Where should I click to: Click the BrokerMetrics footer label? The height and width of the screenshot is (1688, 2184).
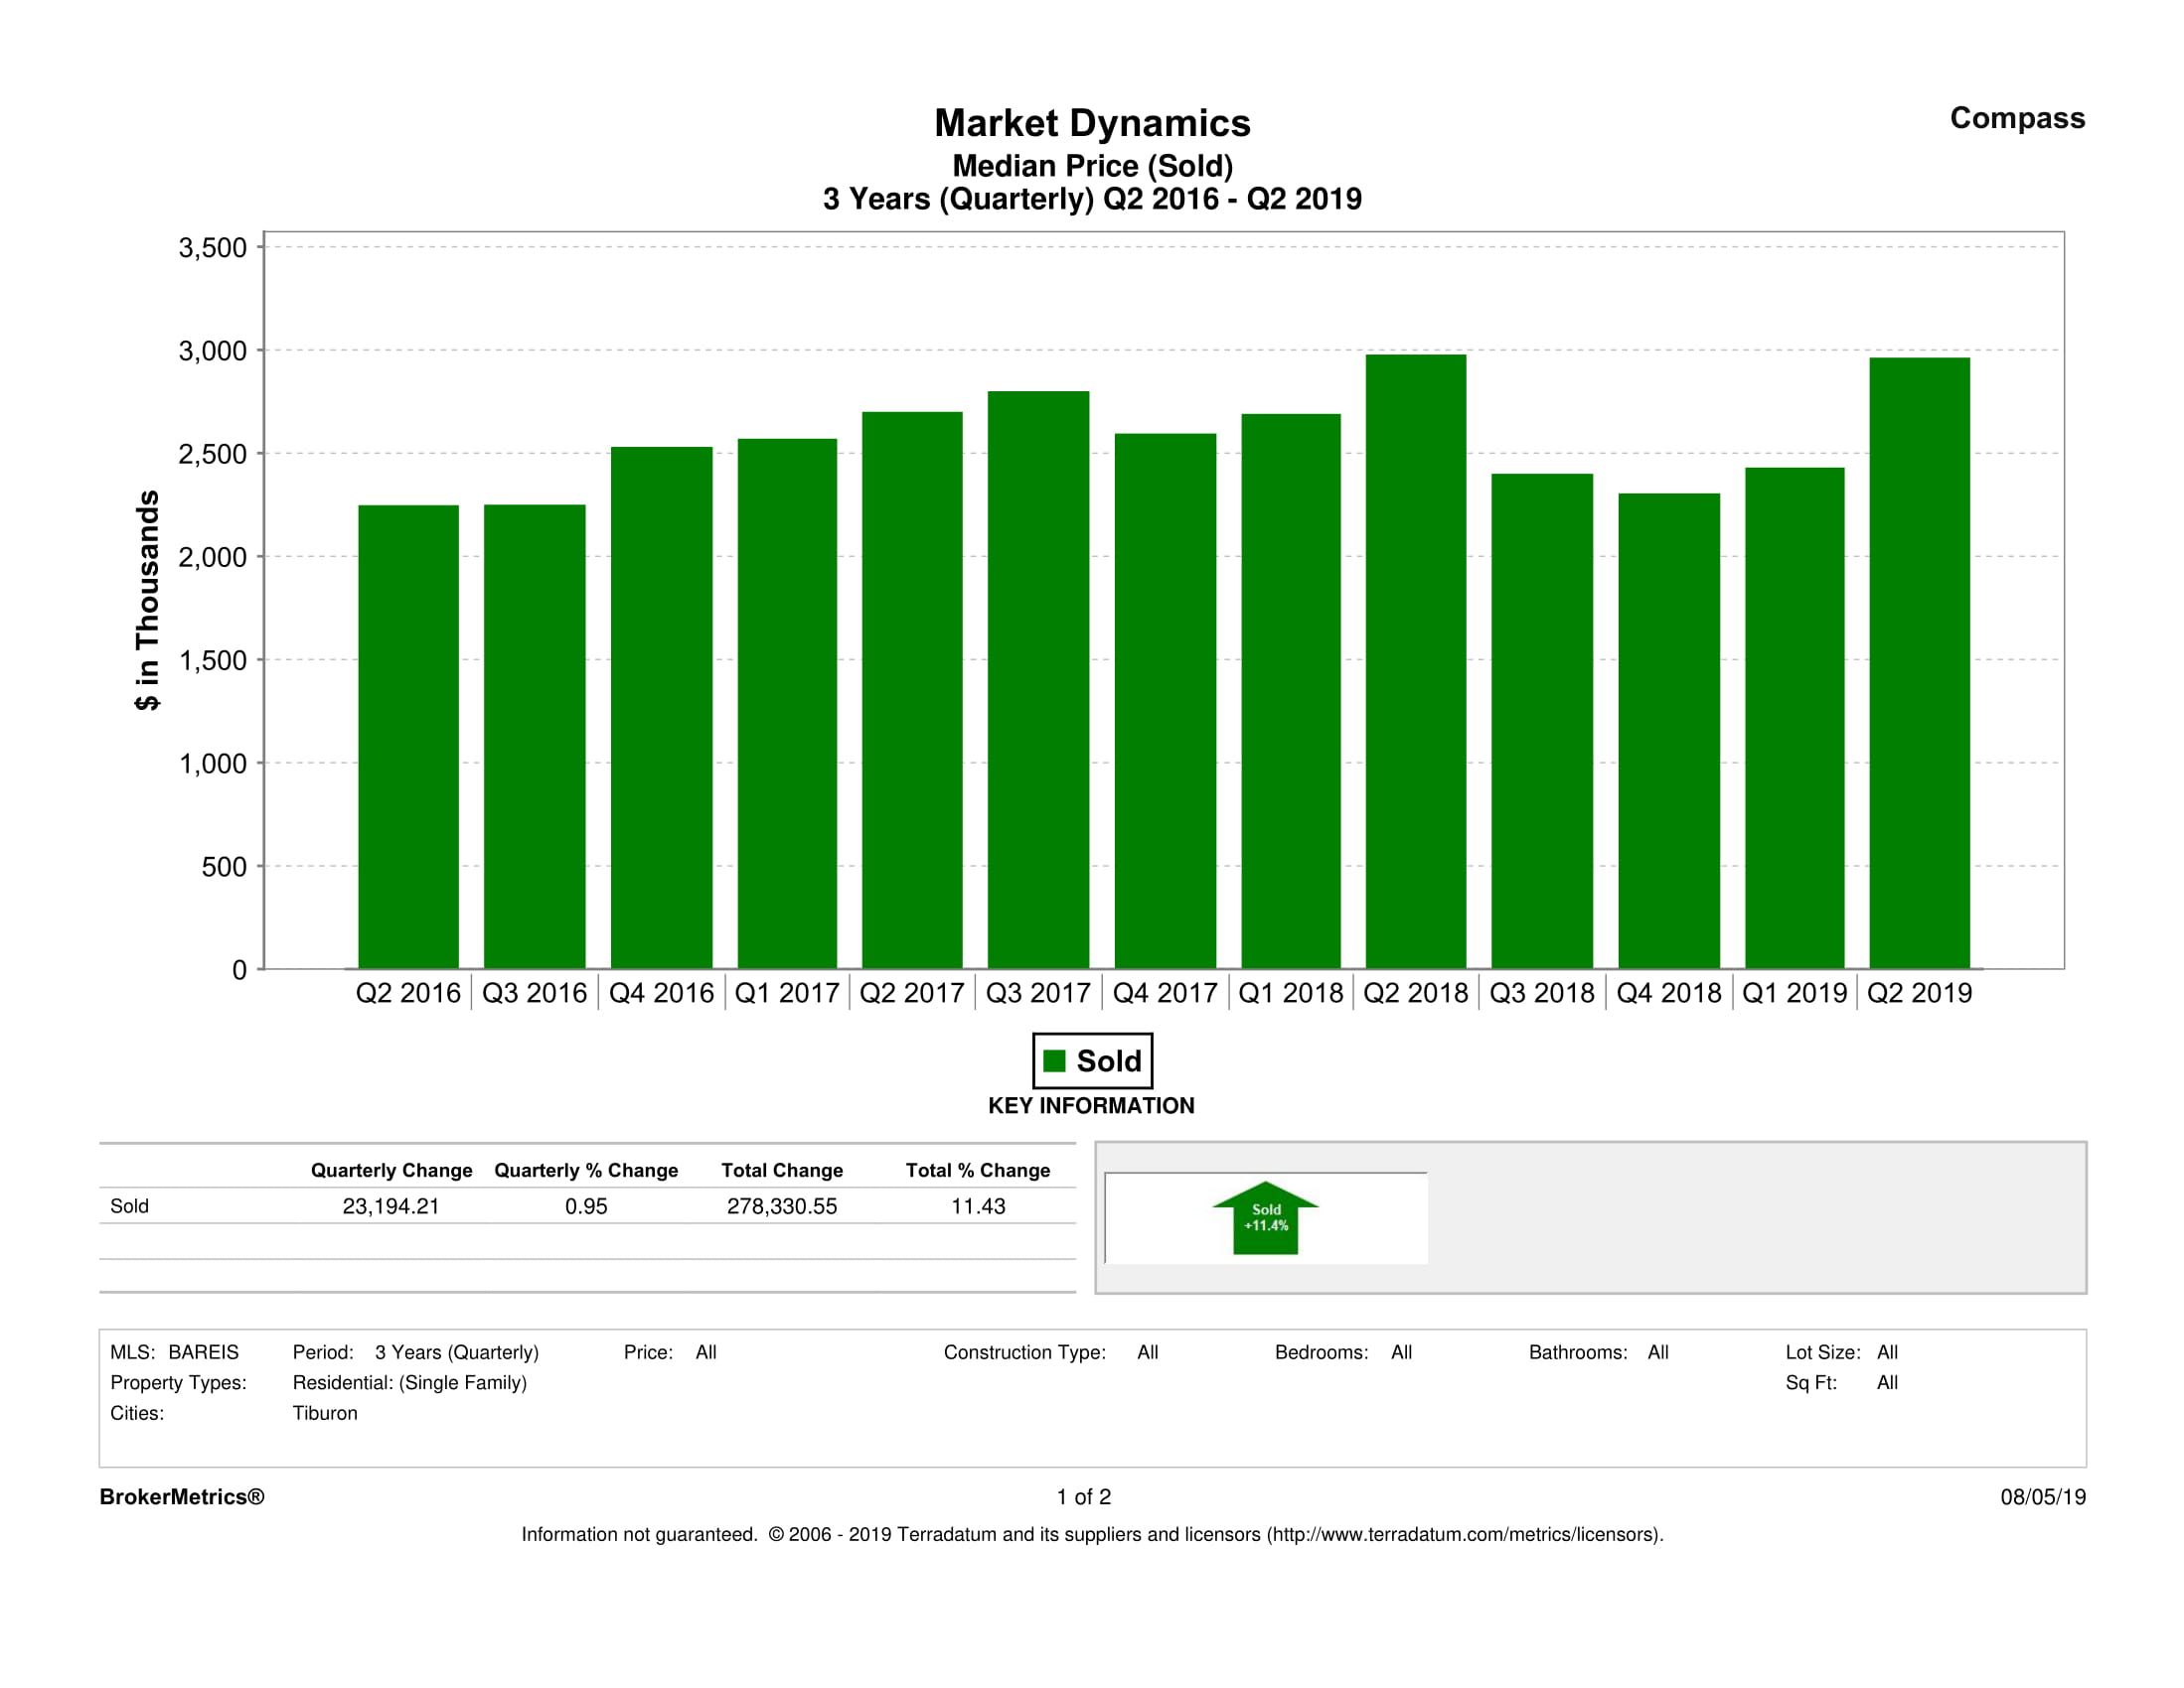click(x=182, y=1496)
